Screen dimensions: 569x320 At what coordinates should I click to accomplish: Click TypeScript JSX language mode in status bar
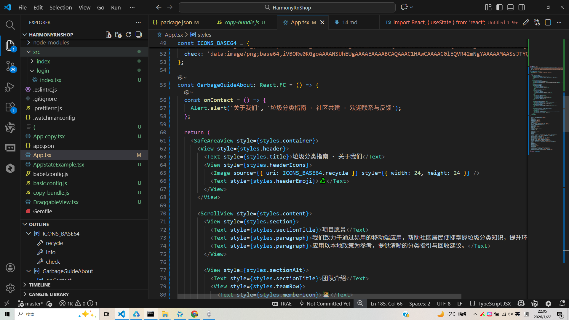tap(494, 304)
